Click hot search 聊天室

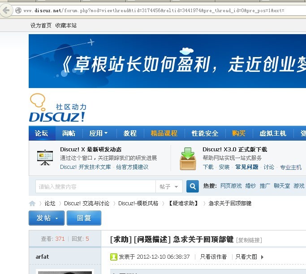point(282,186)
